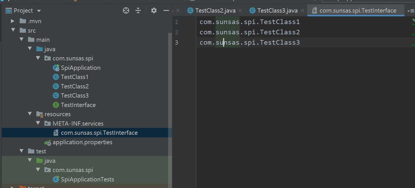The width and height of the screenshot is (415, 188).
Task: Click the application.properties Spring leaf icon
Action: click(48, 142)
